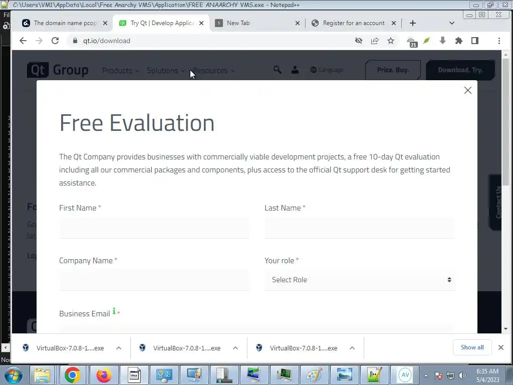Click the Qt Group logo

(58, 70)
